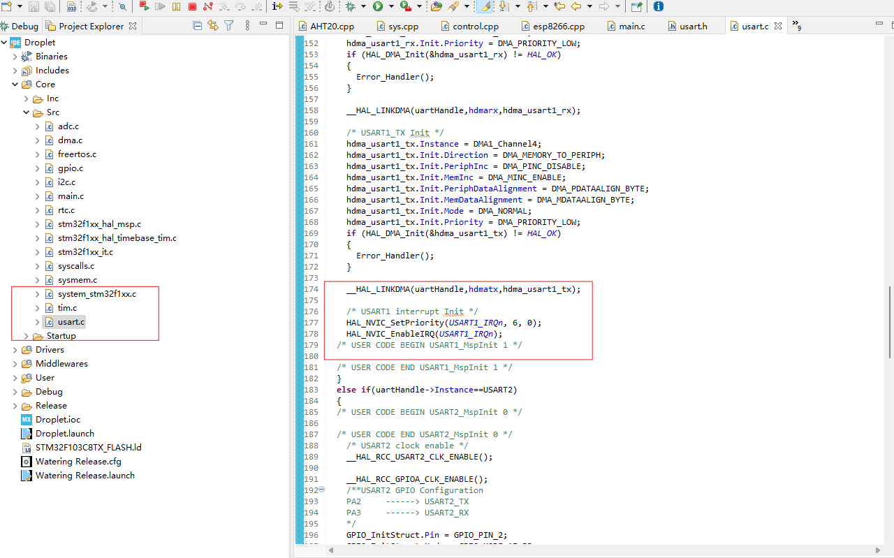Open the usart.h editor tab
The width and height of the screenshot is (894, 558).
point(687,26)
